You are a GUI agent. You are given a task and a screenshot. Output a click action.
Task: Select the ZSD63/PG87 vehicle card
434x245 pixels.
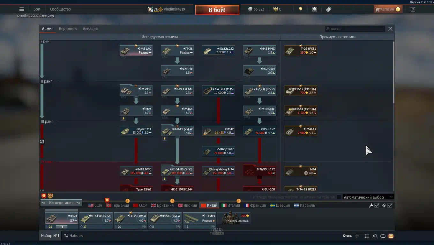pos(218,151)
